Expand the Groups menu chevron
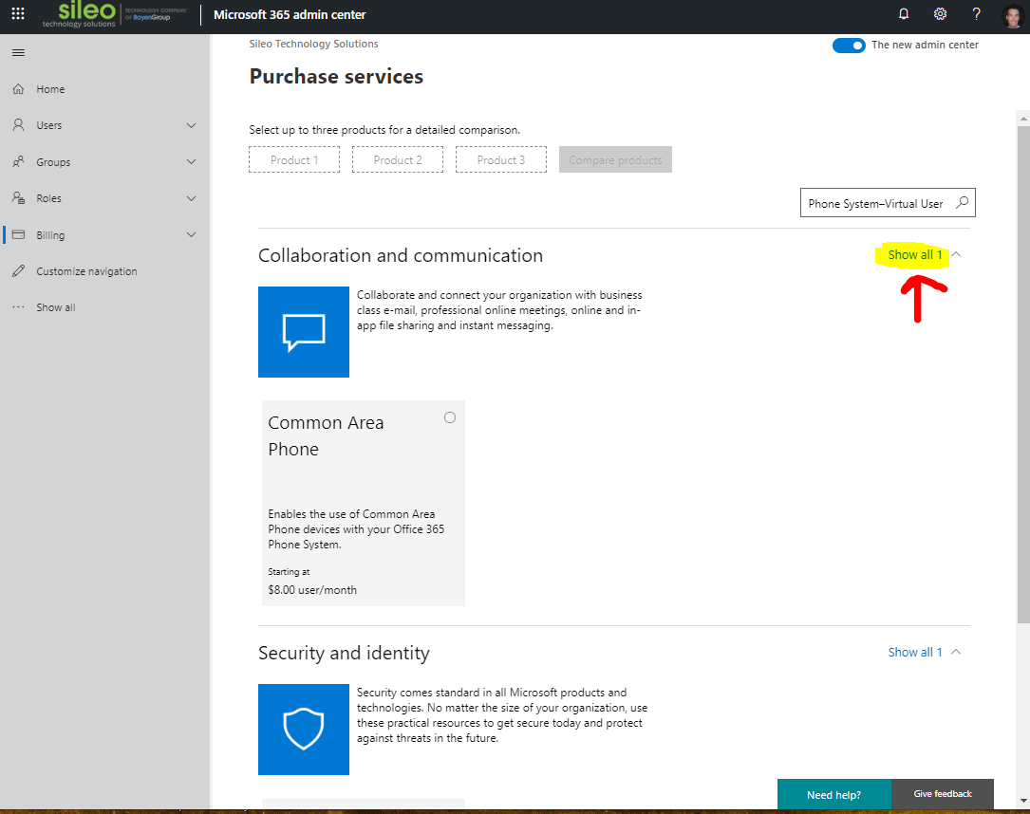 pyautogui.click(x=191, y=161)
